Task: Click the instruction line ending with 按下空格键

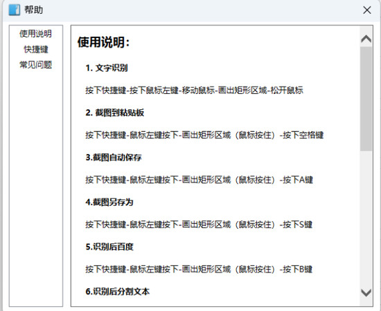Action: coord(204,135)
